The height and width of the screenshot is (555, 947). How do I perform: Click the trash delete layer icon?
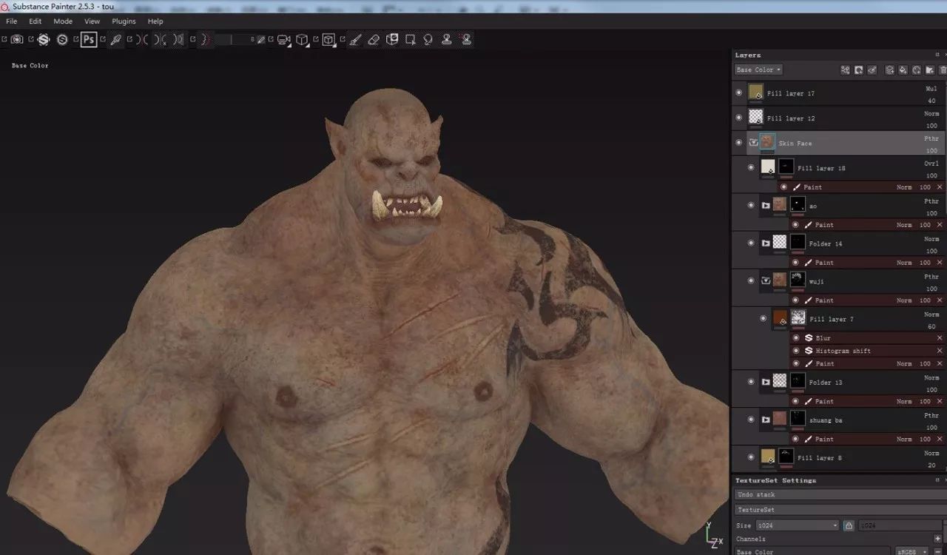pos(943,70)
